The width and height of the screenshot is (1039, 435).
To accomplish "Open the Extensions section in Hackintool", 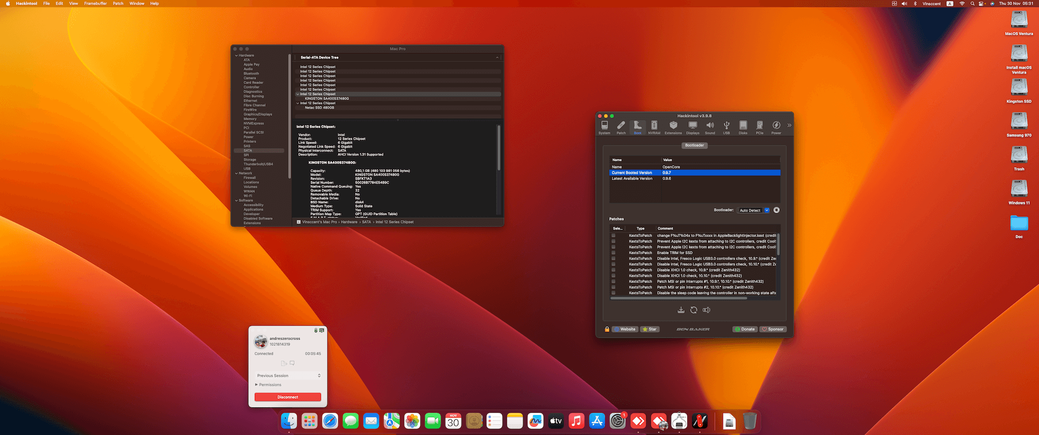I will [x=673, y=127].
